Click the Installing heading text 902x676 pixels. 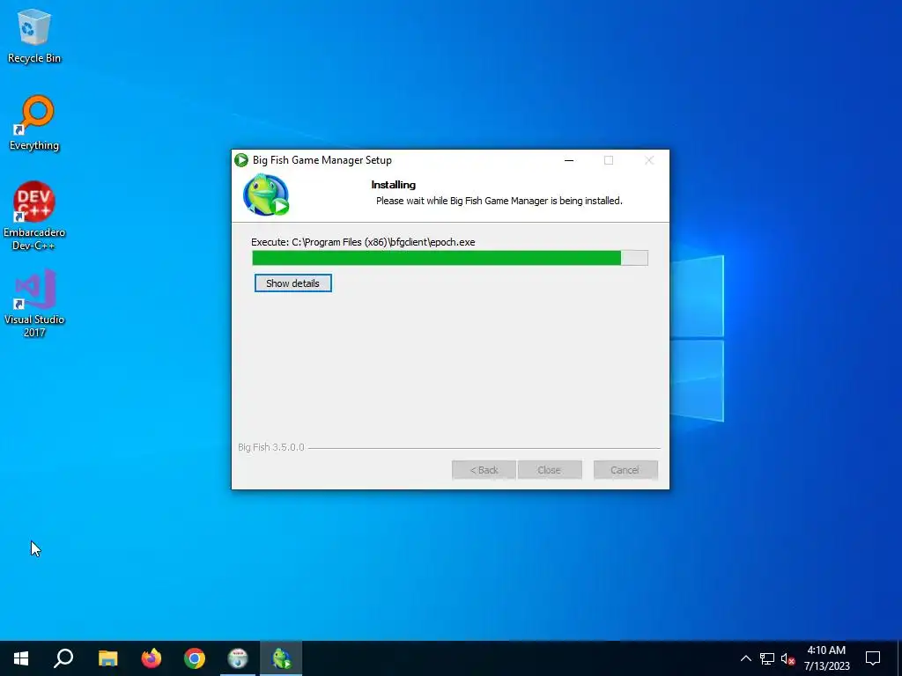pos(394,185)
